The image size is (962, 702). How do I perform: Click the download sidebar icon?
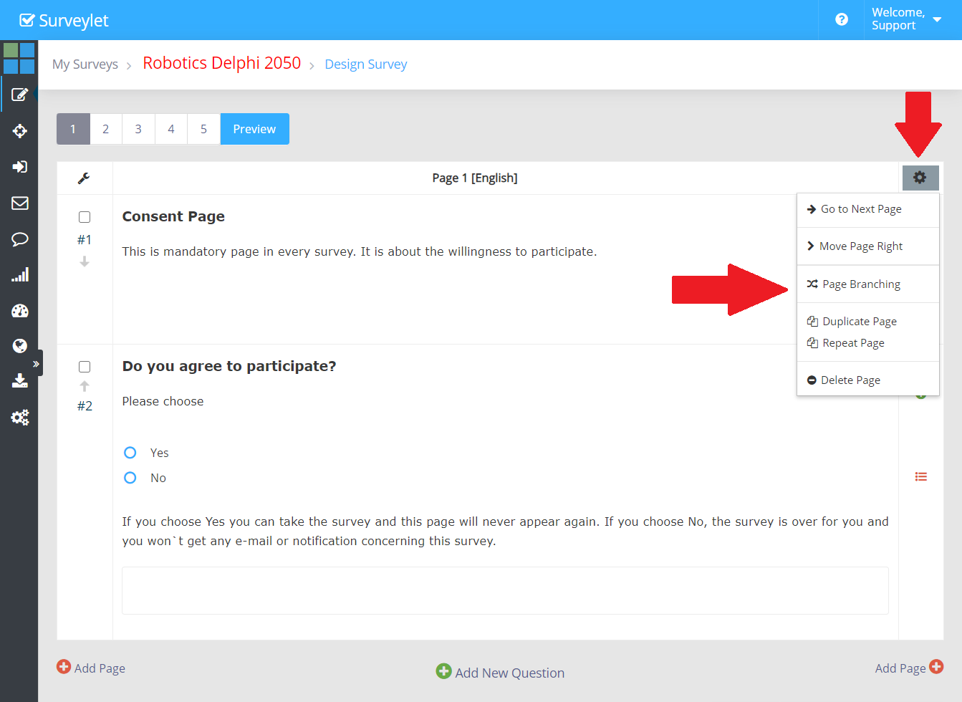point(20,380)
